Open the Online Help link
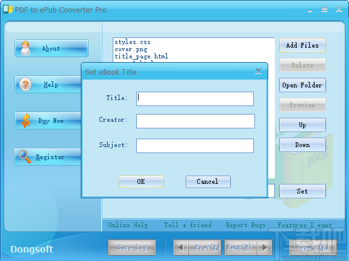349x261 pixels. click(x=128, y=225)
